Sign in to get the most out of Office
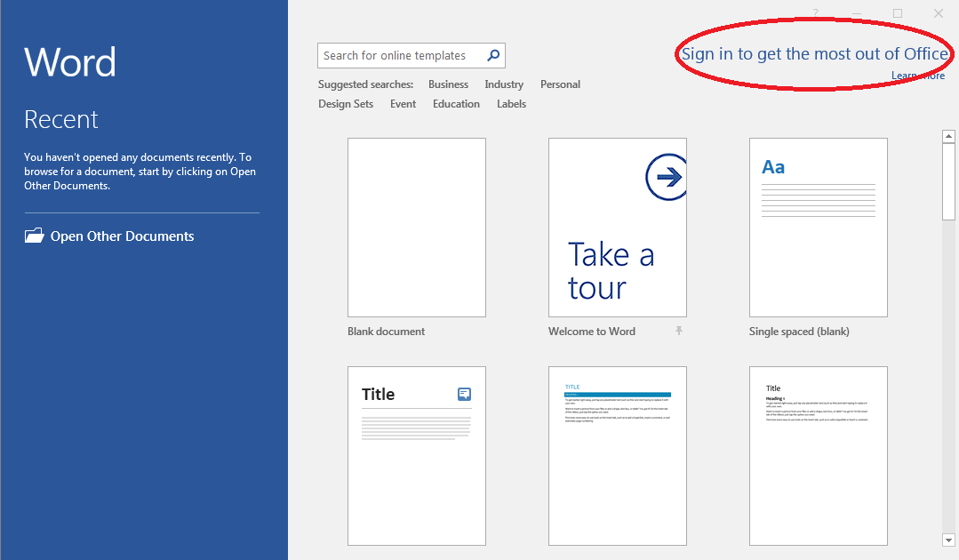The width and height of the screenshot is (959, 560). [x=815, y=54]
